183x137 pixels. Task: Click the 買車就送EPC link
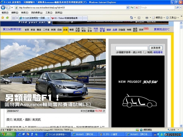pos(162,29)
